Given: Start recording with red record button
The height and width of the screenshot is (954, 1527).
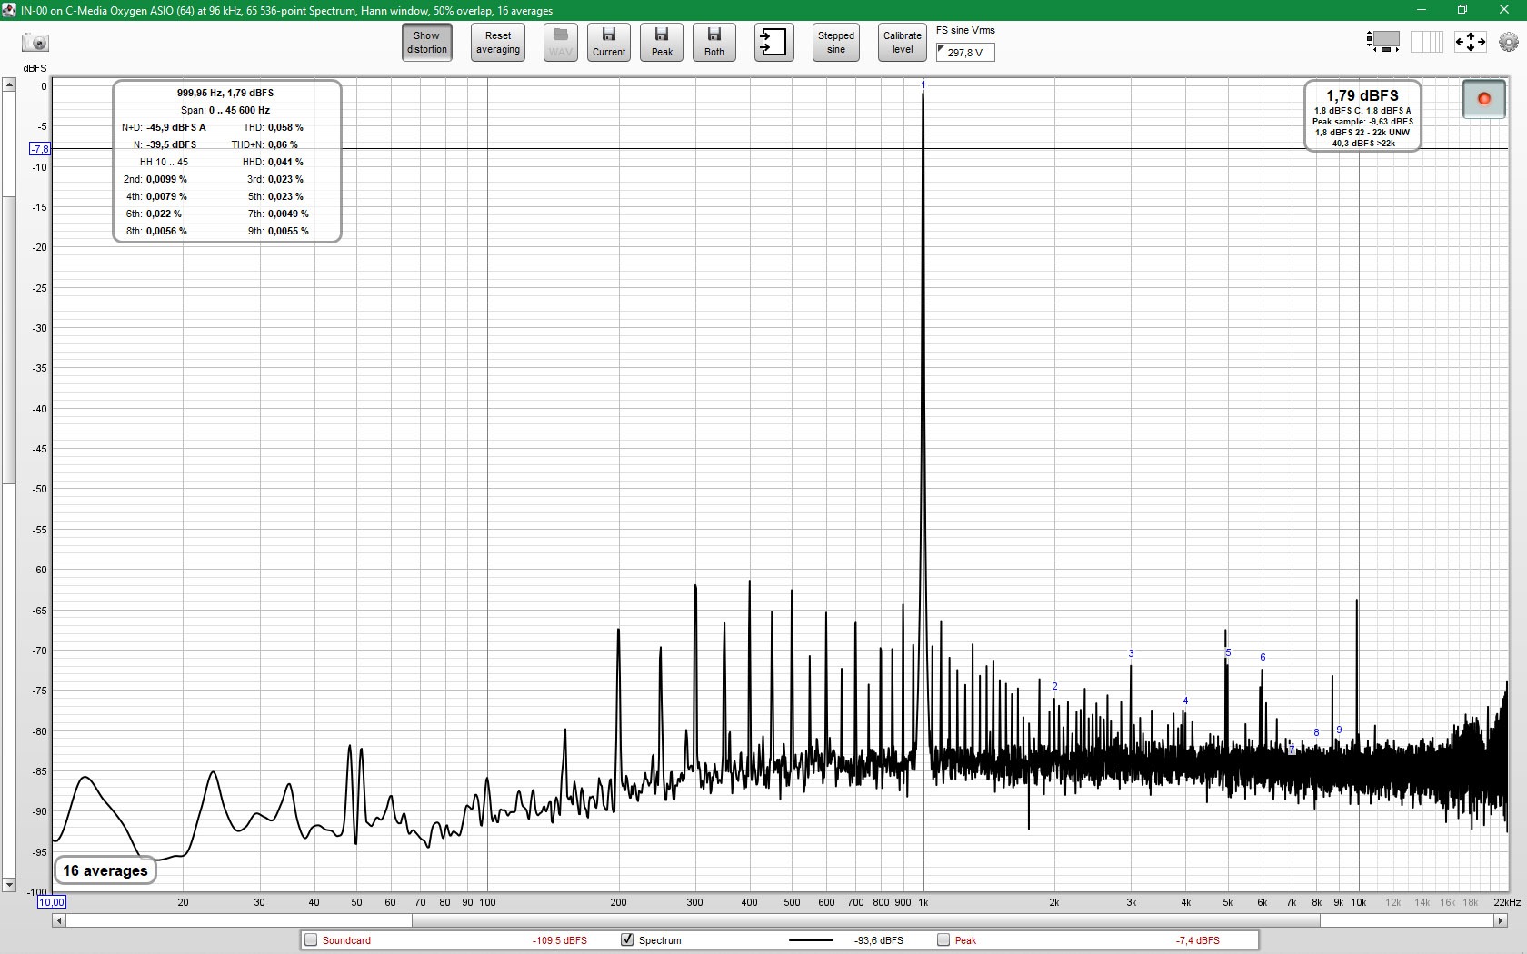Looking at the screenshot, I should point(1483,99).
